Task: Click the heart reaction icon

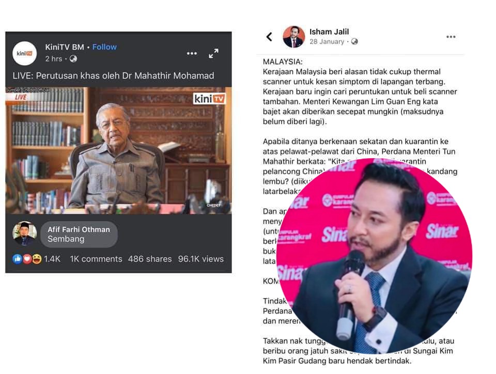Action: point(27,259)
